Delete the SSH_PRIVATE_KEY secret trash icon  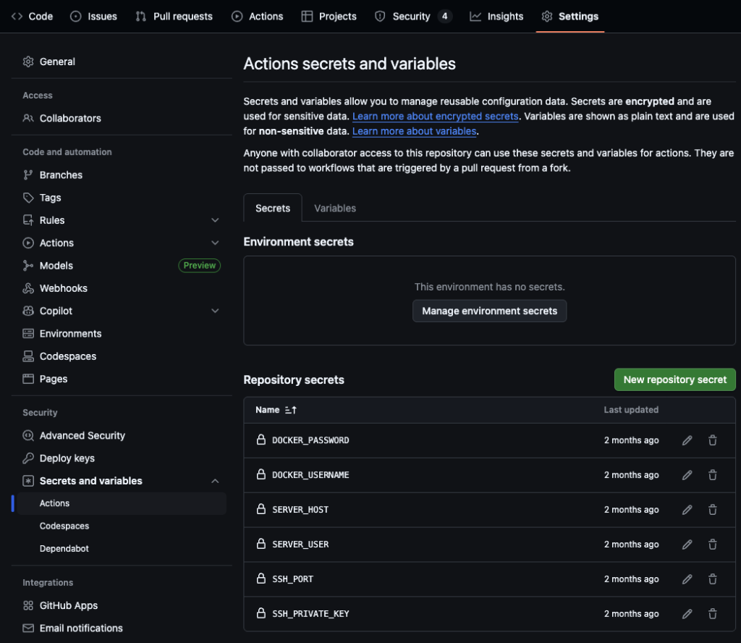coord(713,614)
